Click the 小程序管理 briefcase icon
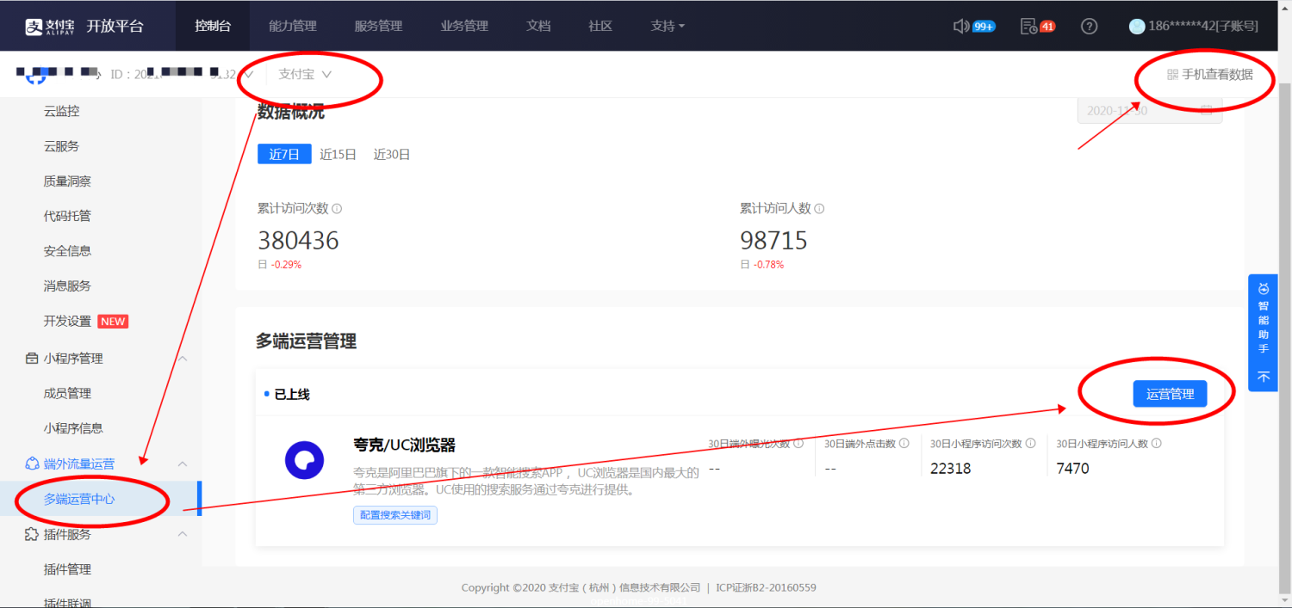The height and width of the screenshot is (608, 1292). tap(32, 359)
